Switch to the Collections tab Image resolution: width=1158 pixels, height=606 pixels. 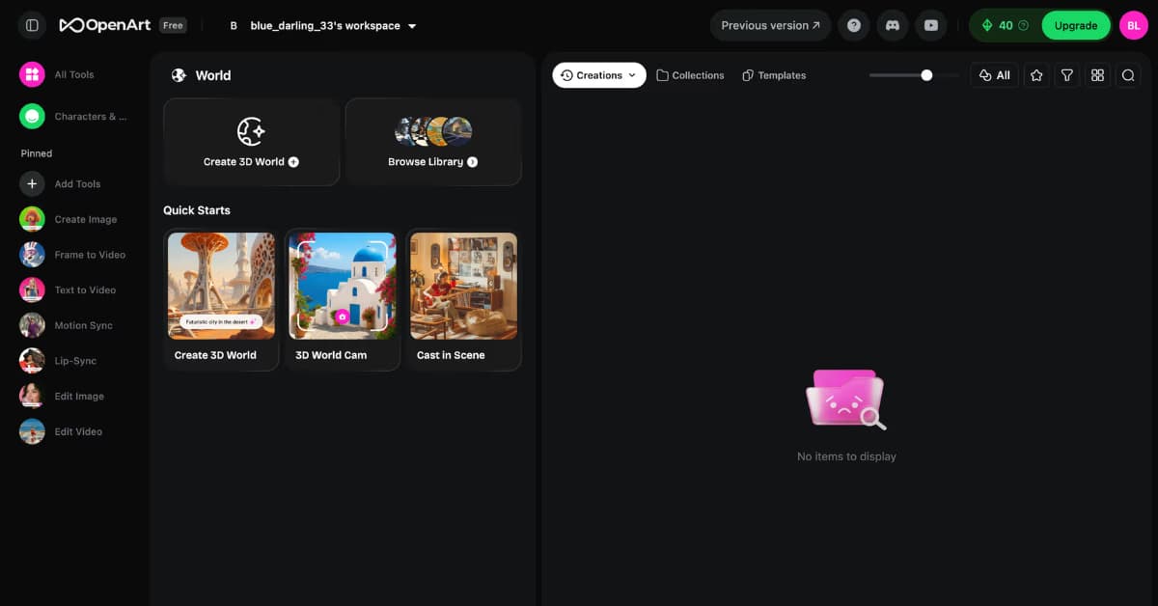(x=690, y=75)
